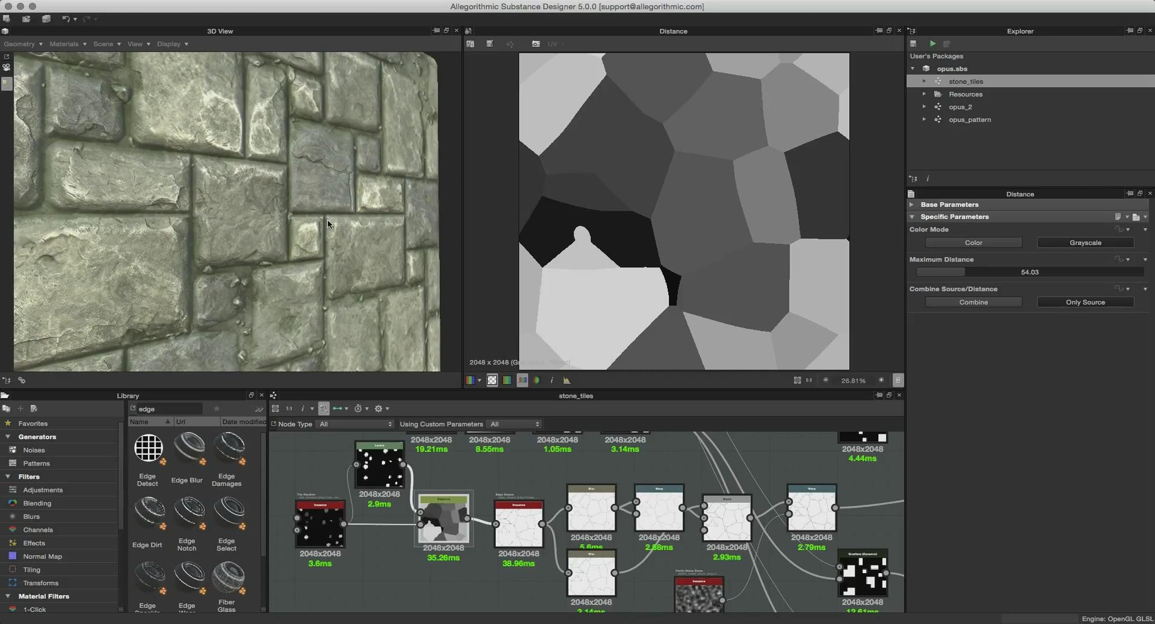Select the Normal Map filter category
Image resolution: width=1155 pixels, height=624 pixels.
click(x=42, y=556)
